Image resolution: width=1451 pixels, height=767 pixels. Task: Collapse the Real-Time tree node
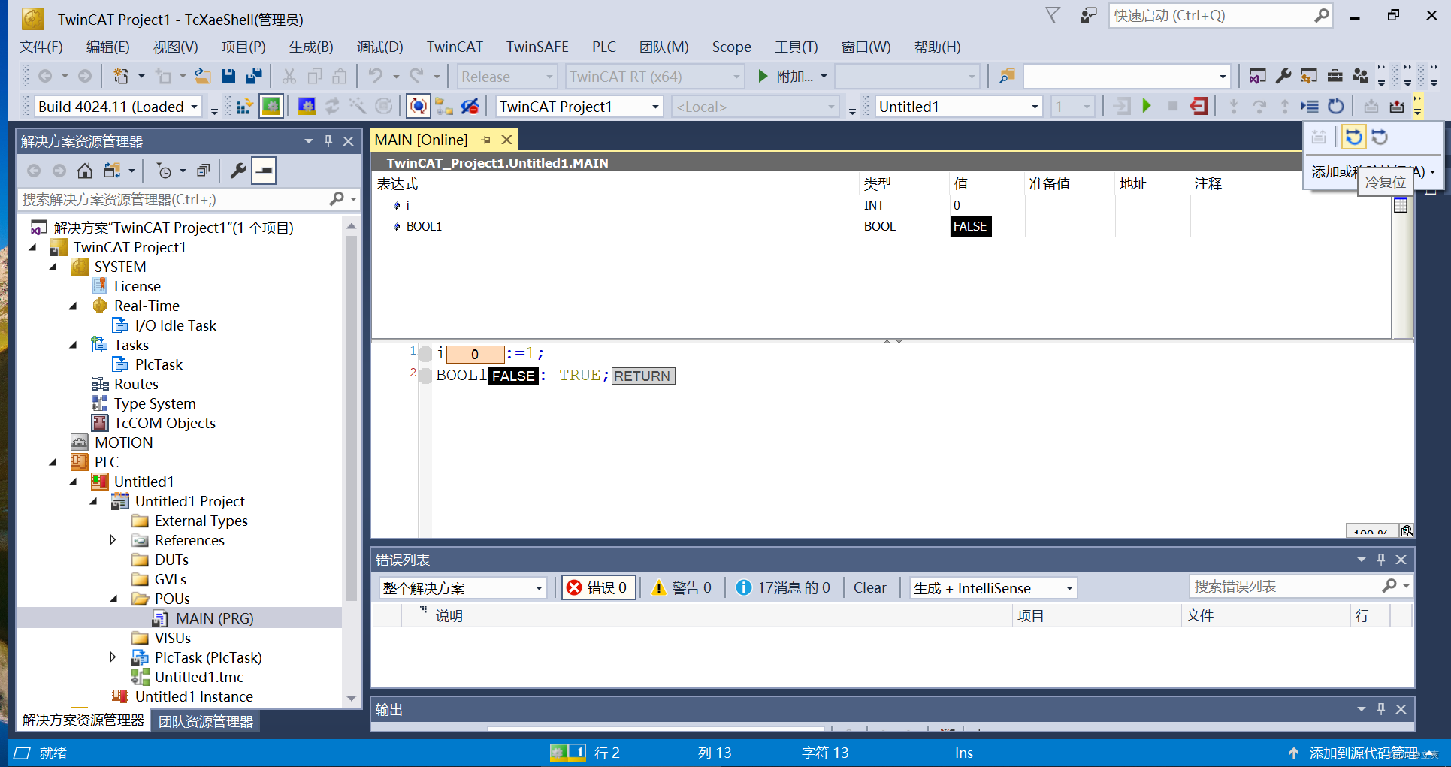point(73,306)
